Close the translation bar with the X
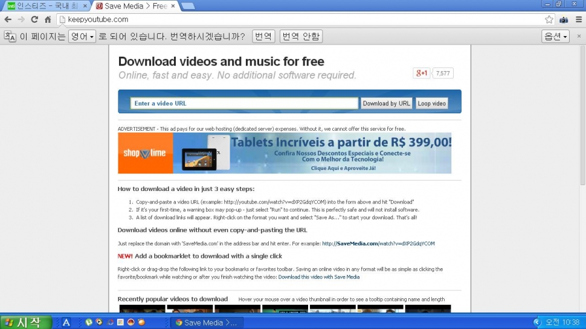This screenshot has height=329, width=586. tap(579, 36)
